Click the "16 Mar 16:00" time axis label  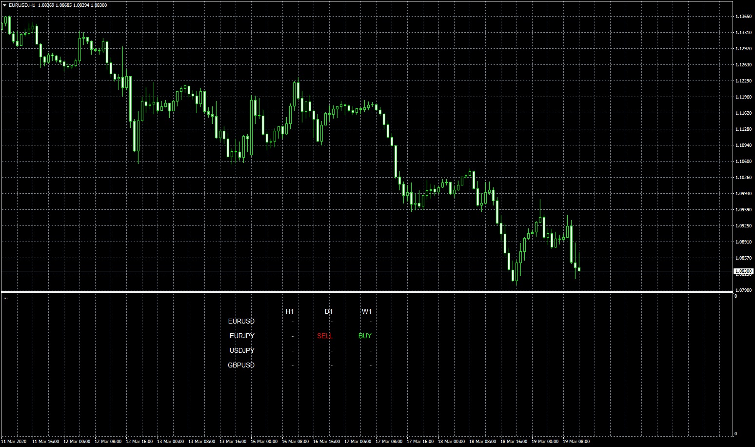click(x=326, y=442)
